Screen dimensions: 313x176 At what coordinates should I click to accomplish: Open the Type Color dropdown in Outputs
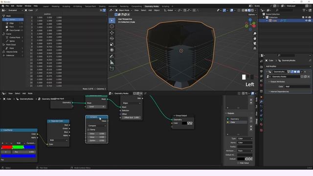click(245, 138)
